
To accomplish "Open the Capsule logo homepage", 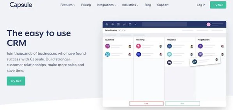I will click(x=21, y=5).
